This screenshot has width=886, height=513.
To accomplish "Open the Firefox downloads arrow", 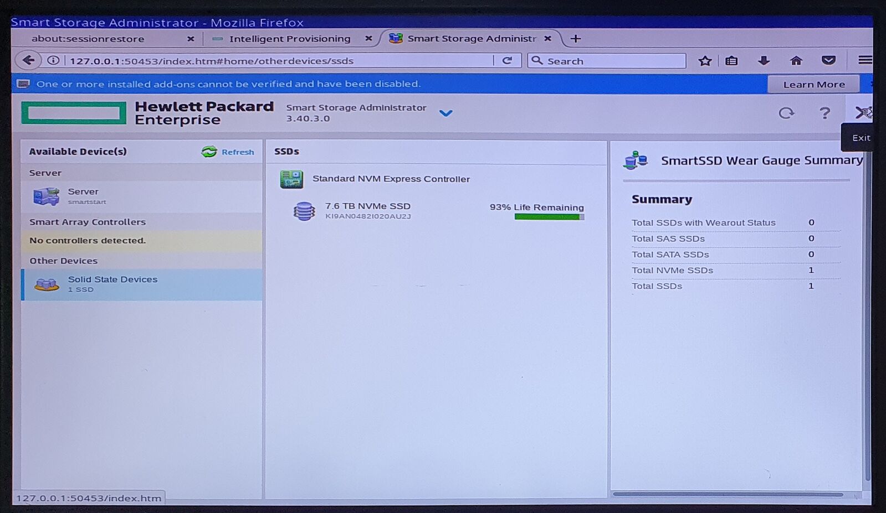I will (x=764, y=61).
